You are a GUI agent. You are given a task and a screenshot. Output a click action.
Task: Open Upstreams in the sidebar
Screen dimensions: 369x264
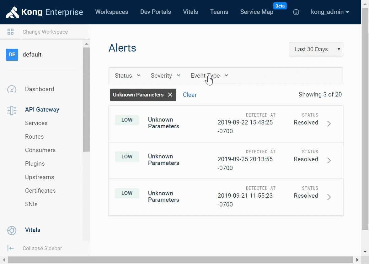[x=40, y=177]
